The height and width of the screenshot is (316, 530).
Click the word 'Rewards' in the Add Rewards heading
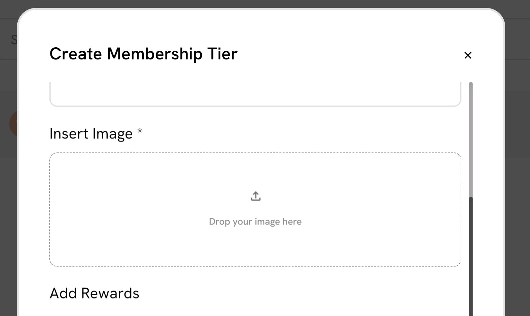coord(110,293)
